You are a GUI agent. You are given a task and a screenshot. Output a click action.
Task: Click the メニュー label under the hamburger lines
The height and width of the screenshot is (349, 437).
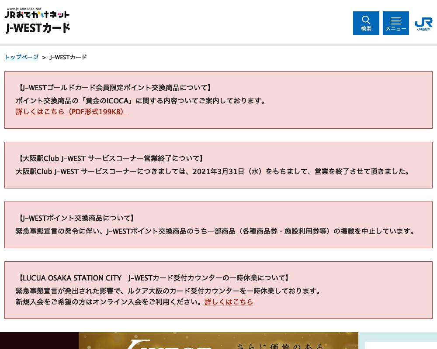click(x=395, y=29)
